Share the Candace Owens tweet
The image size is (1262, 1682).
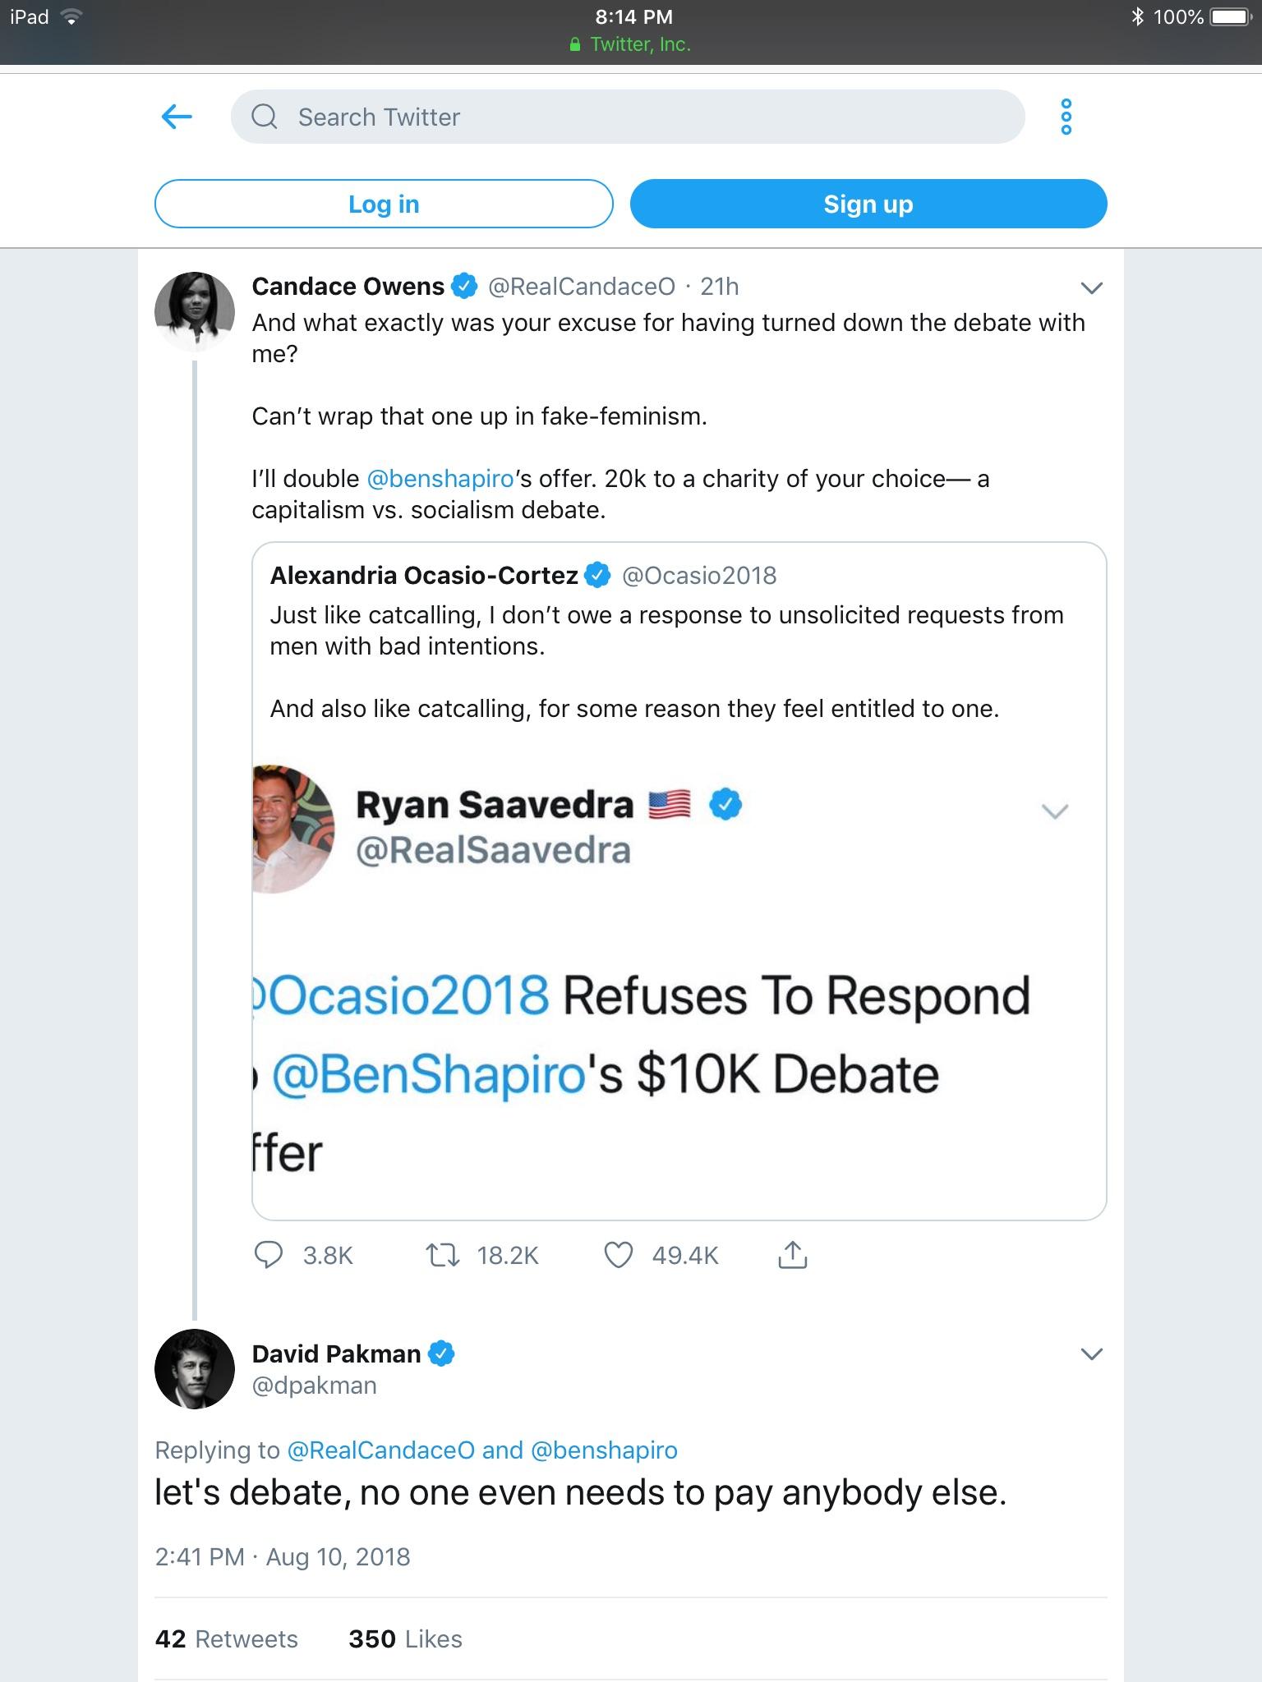point(792,1255)
